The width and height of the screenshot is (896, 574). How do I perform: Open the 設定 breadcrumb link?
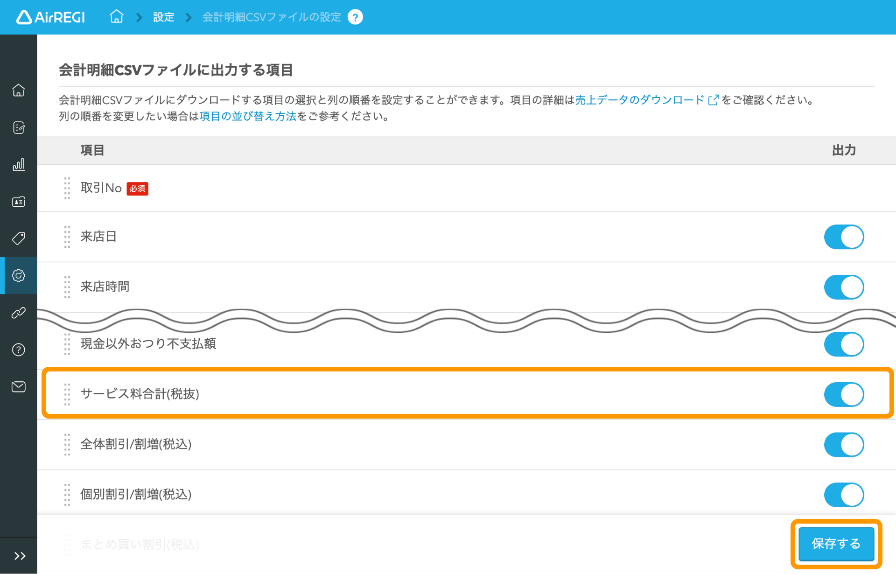(x=163, y=17)
